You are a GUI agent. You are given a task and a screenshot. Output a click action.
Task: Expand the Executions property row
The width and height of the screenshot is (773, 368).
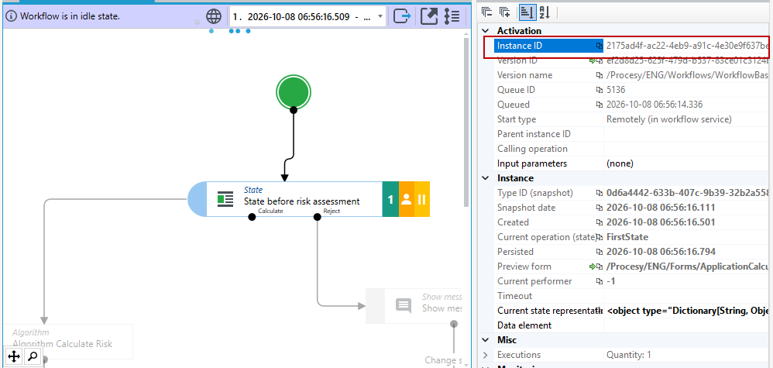click(486, 355)
